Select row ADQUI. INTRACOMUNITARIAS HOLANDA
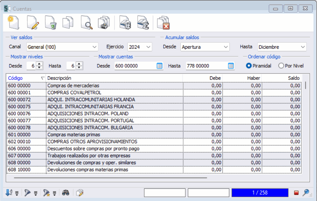 coord(154,99)
